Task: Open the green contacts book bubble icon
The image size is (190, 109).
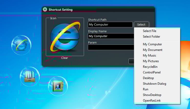Action: [x=58, y=86]
